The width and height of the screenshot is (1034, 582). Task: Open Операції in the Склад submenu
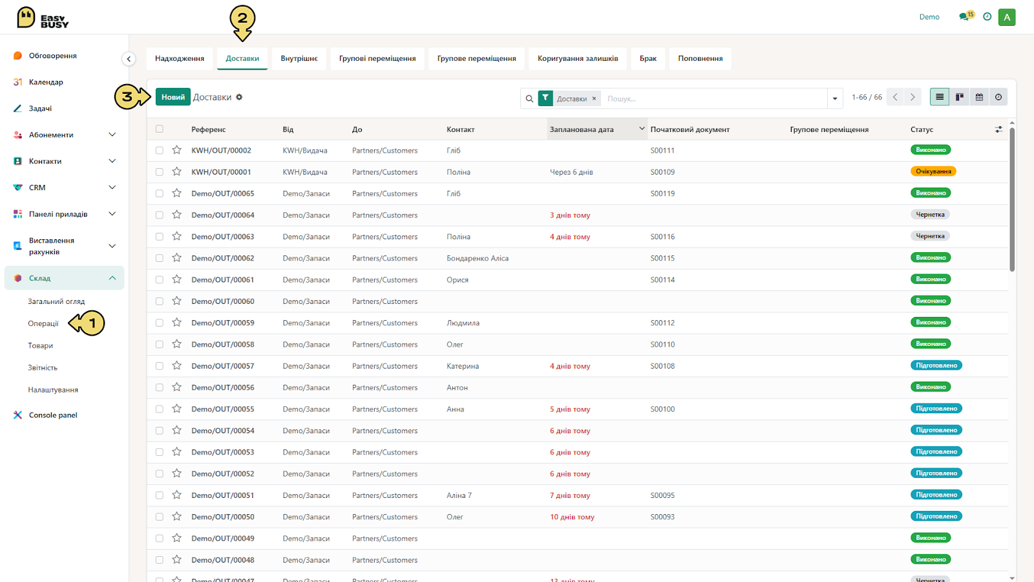43,323
